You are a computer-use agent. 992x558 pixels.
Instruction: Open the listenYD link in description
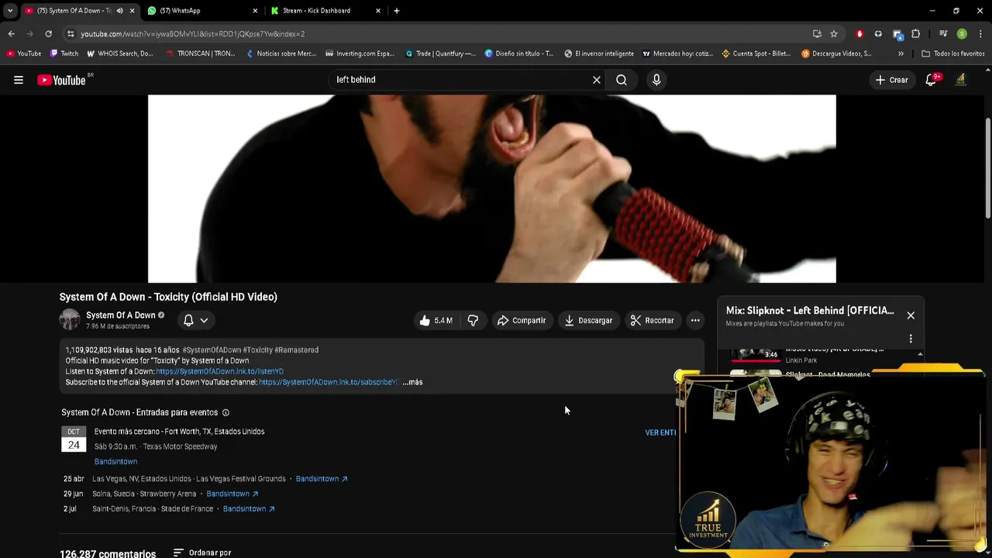tap(219, 371)
